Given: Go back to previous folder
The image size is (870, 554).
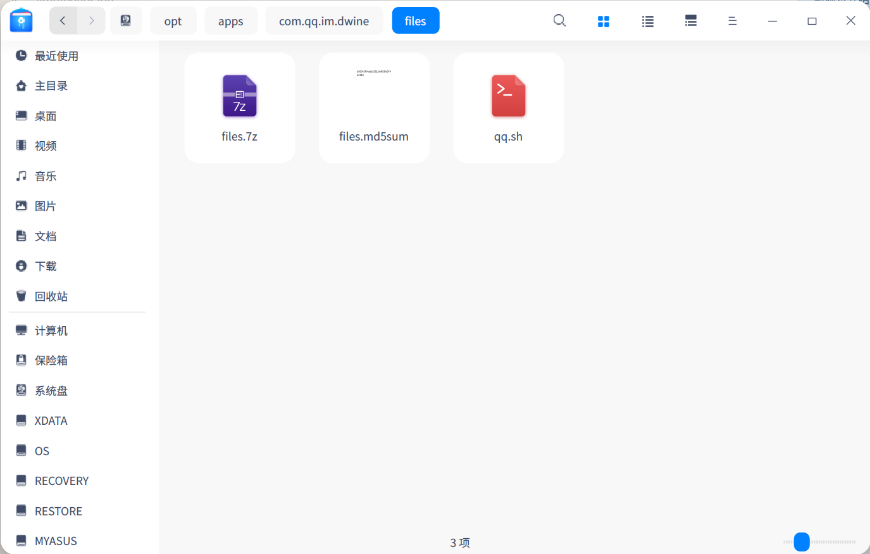Looking at the screenshot, I should click(x=63, y=21).
